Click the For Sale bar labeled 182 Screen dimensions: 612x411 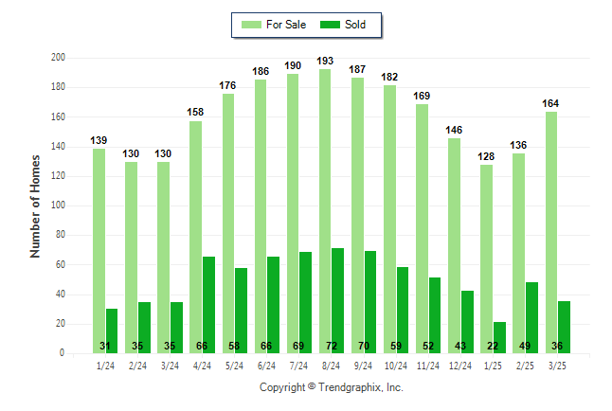tap(389, 220)
